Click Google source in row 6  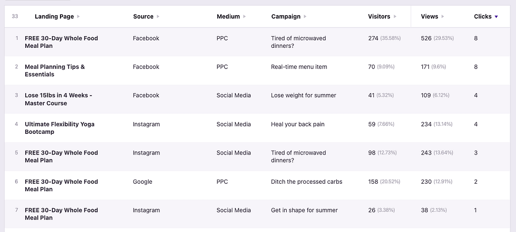point(143,182)
